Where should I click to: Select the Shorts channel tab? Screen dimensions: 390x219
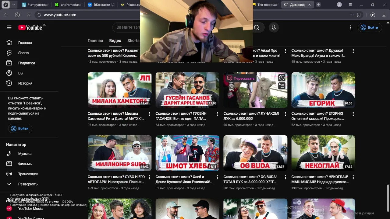(x=133, y=40)
